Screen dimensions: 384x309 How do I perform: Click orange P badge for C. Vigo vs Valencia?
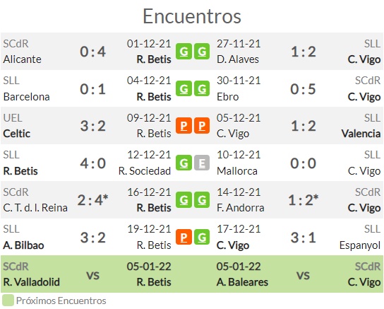click(202, 126)
